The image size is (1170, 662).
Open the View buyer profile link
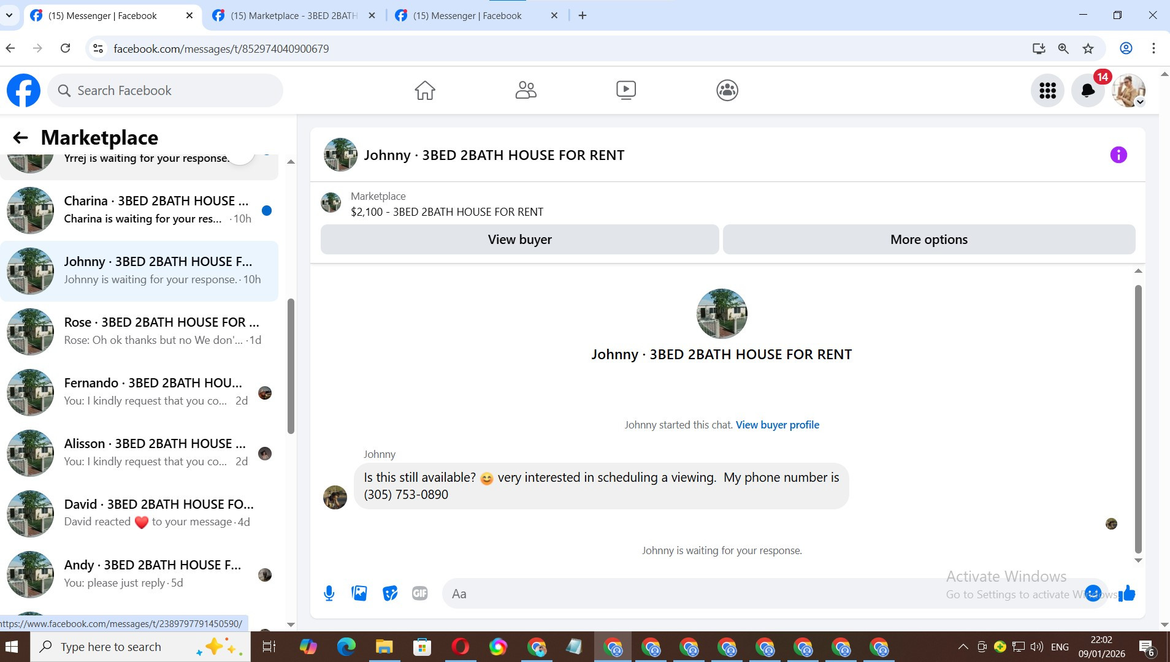[778, 425]
